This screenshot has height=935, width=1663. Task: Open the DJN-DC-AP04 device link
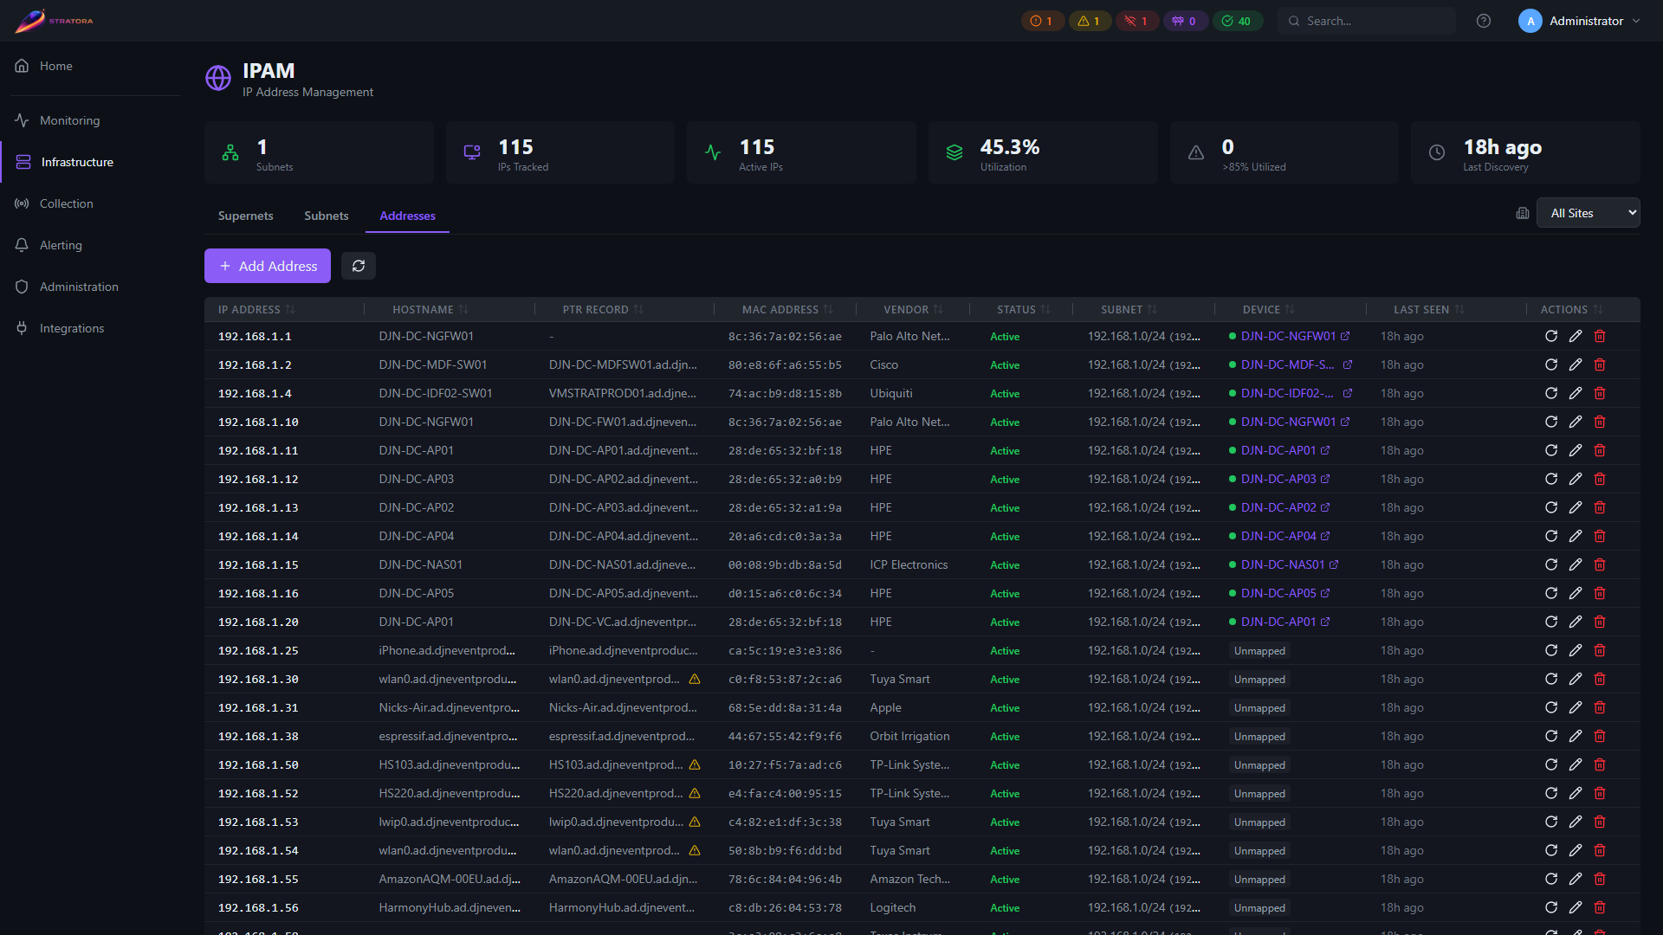(x=1278, y=536)
